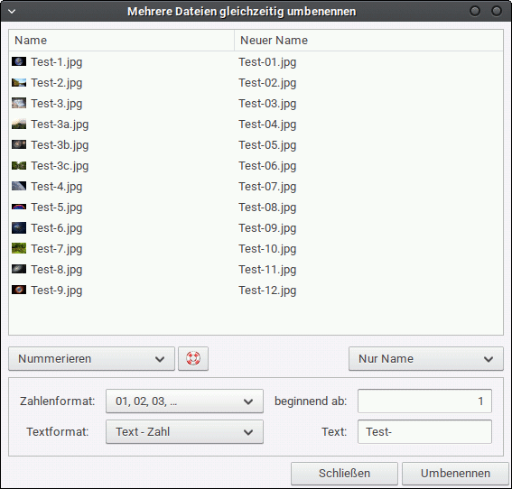512x489 pixels.
Task: Click the Schließen button
Action: coord(344,473)
